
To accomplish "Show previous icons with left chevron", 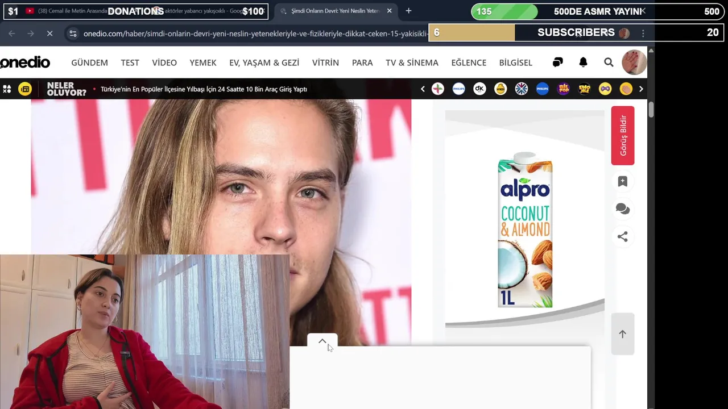I will pyautogui.click(x=423, y=89).
